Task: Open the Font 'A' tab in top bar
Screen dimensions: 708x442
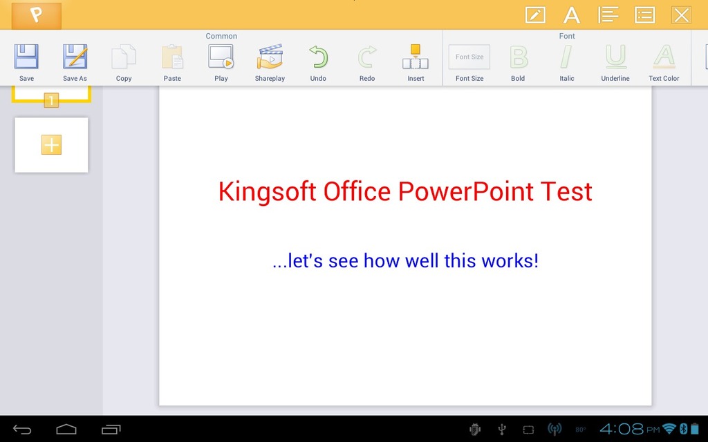Action: pyautogui.click(x=572, y=15)
